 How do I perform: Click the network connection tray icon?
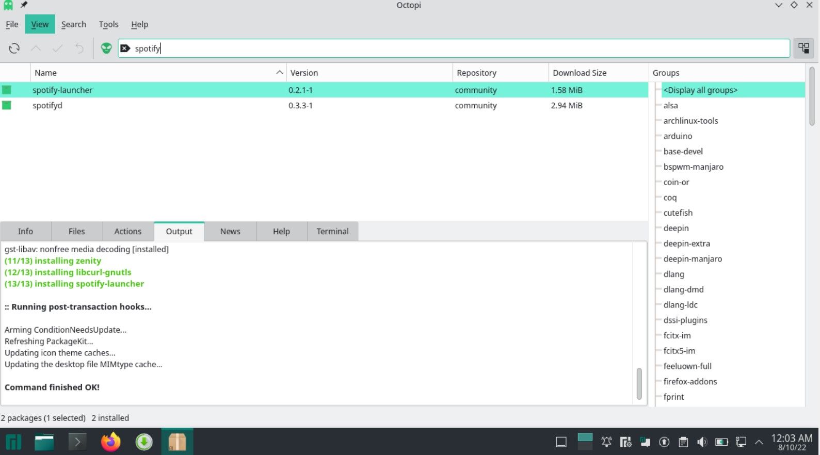coord(741,442)
